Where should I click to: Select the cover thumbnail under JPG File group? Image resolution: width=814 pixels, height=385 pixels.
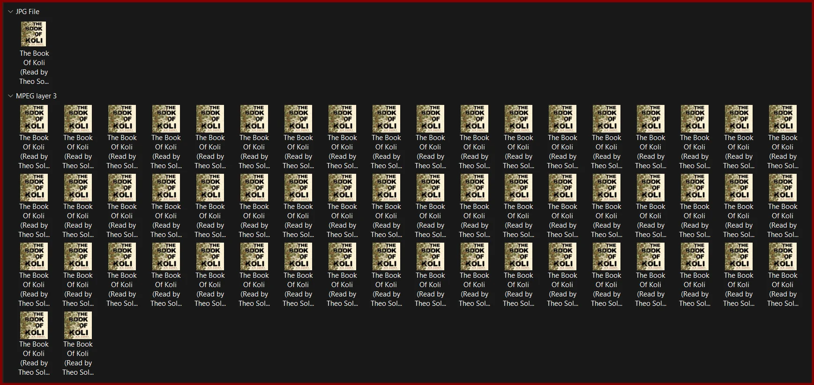pos(34,34)
